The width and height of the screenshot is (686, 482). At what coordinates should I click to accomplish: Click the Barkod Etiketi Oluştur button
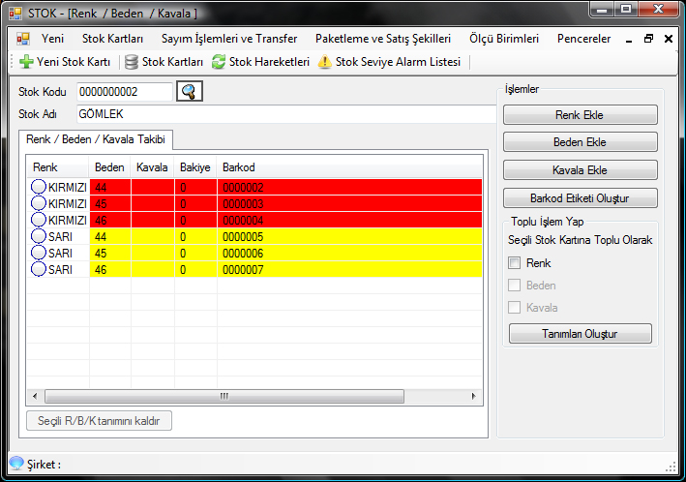click(x=580, y=198)
